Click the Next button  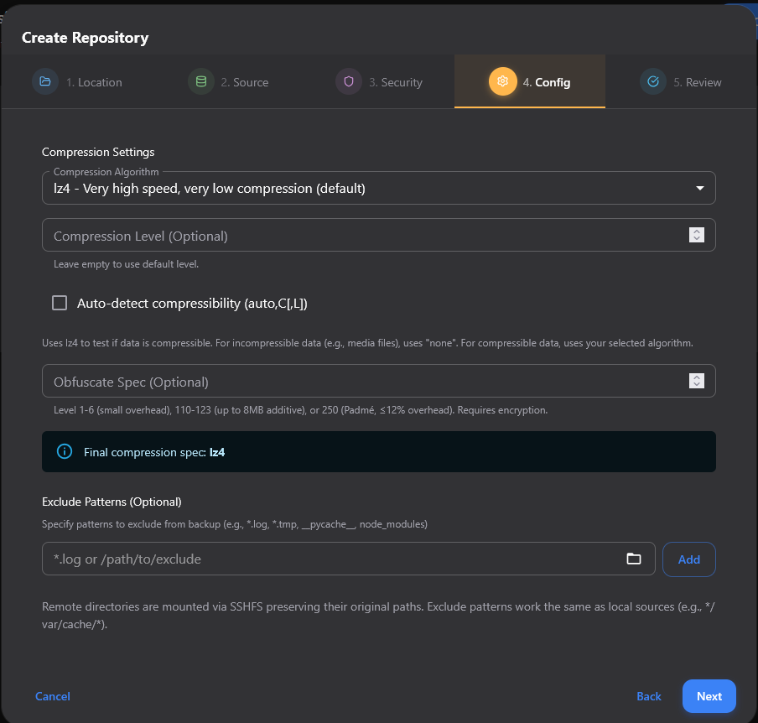709,696
